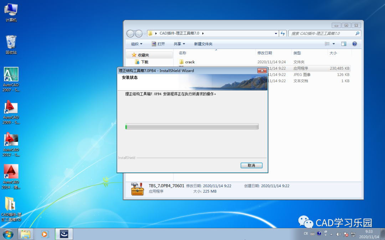Click the network icon in the system tray

pos(353,234)
